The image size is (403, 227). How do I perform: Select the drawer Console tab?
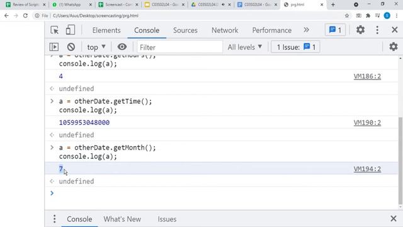tap(79, 219)
